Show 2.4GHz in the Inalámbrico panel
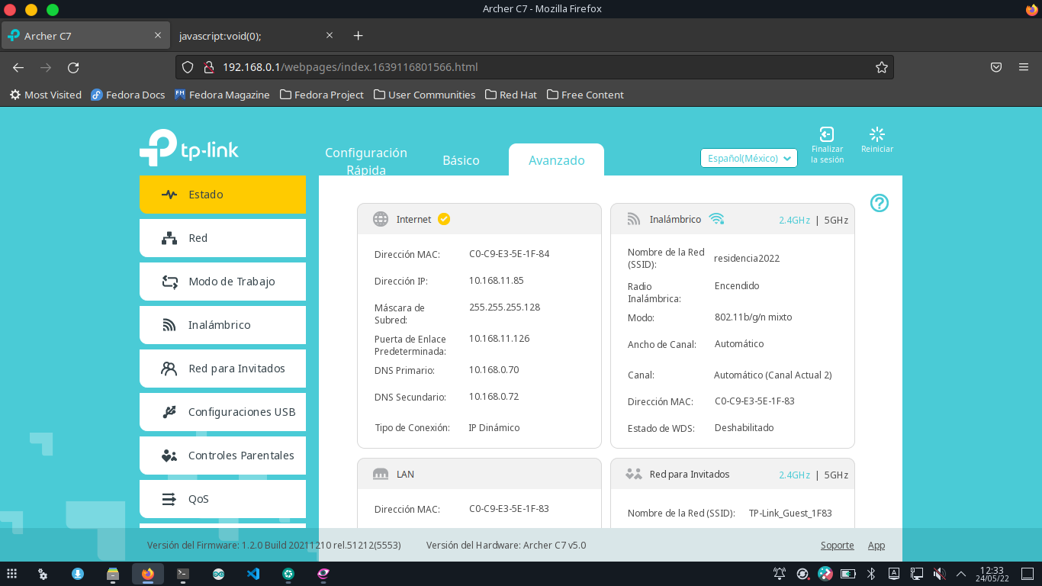Image resolution: width=1042 pixels, height=586 pixels. pyautogui.click(x=794, y=220)
